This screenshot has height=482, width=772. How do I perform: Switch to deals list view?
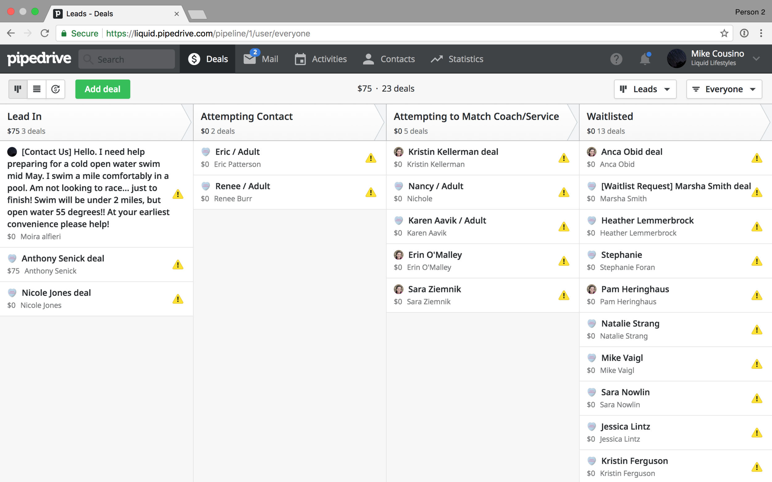(x=37, y=89)
